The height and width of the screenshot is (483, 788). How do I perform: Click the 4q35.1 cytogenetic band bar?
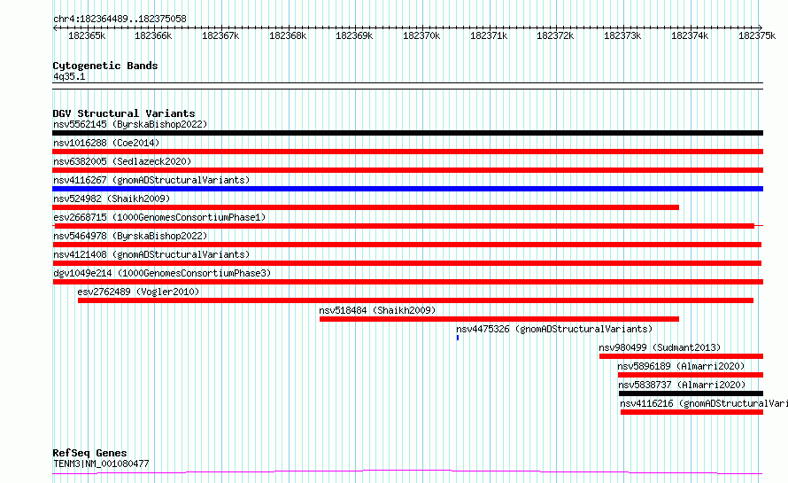coord(407,86)
